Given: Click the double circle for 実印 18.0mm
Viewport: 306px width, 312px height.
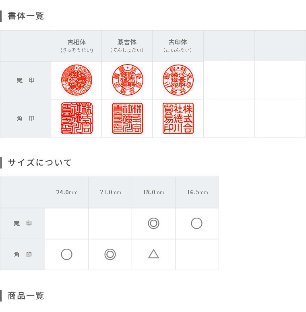Looking at the screenshot, I should (153, 223).
